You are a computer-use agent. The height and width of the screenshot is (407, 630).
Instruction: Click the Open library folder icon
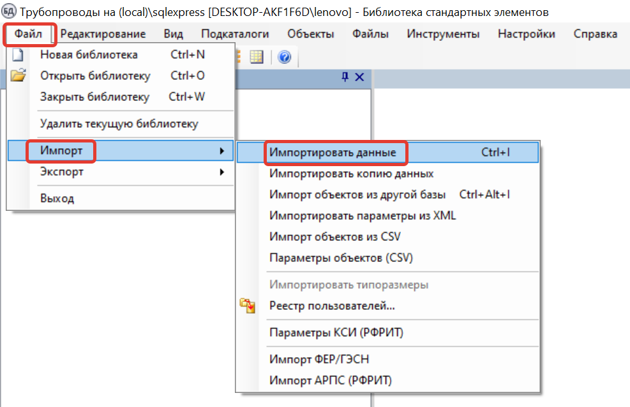[18, 75]
